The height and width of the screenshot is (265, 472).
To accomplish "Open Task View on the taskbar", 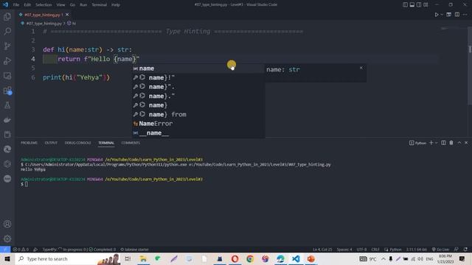I will point(128,258).
